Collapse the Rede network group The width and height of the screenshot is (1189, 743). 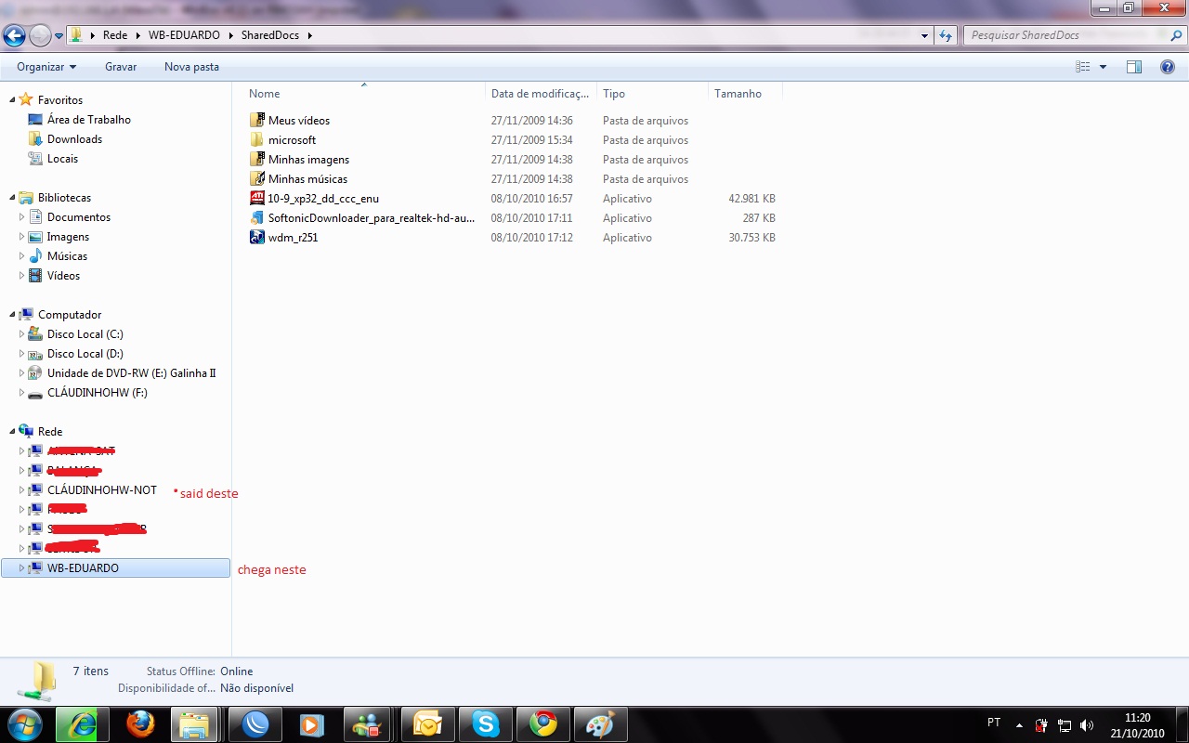[x=12, y=432]
